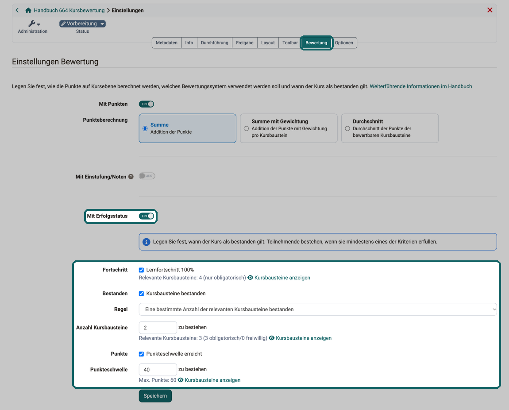Click the Punkteschwelle input field
This screenshot has height=410, width=509.
(x=158, y=369)
